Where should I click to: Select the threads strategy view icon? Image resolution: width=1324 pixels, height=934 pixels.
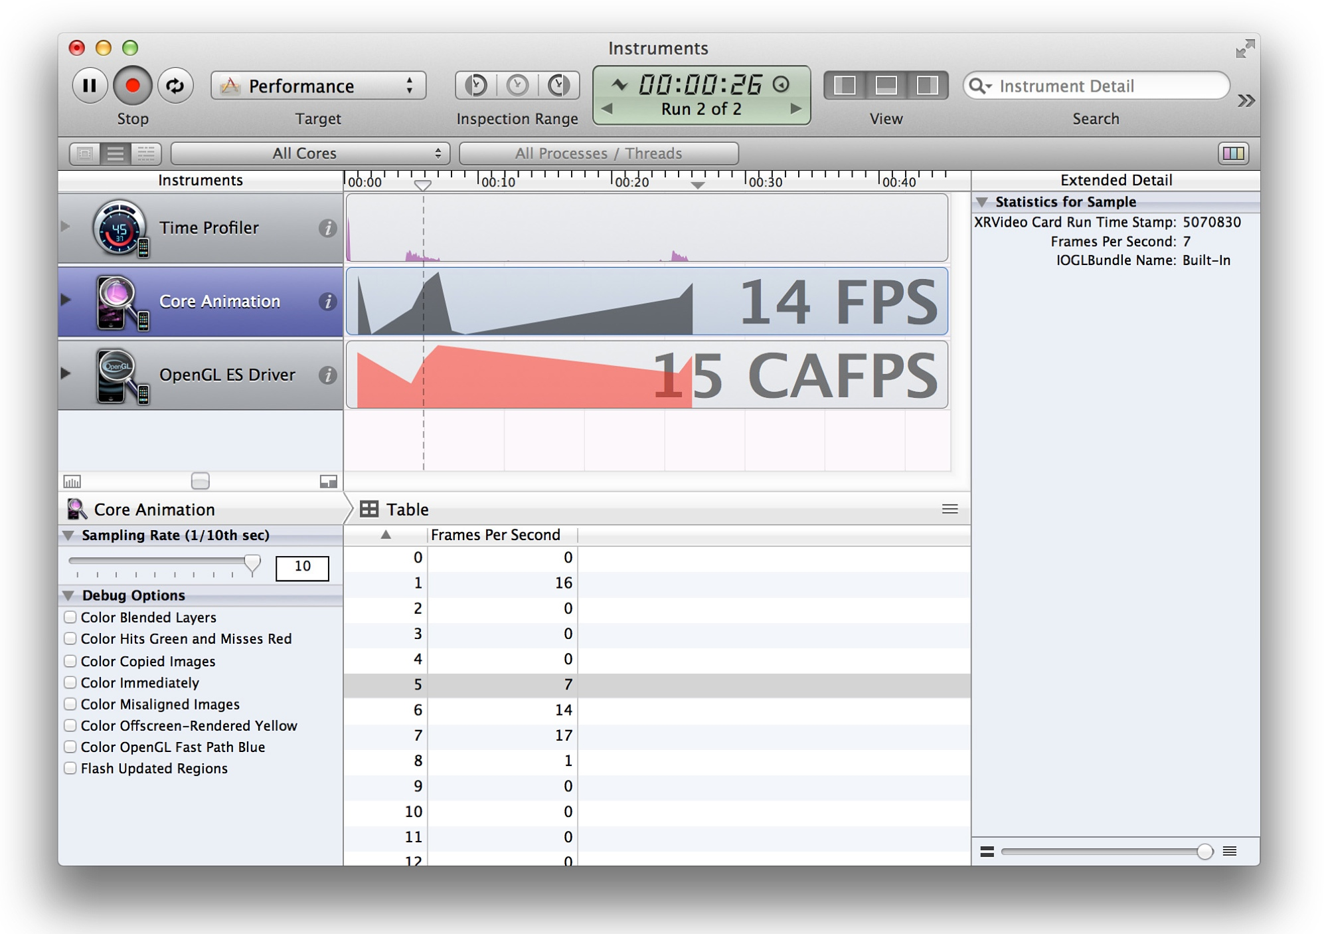tap(146, 153)
